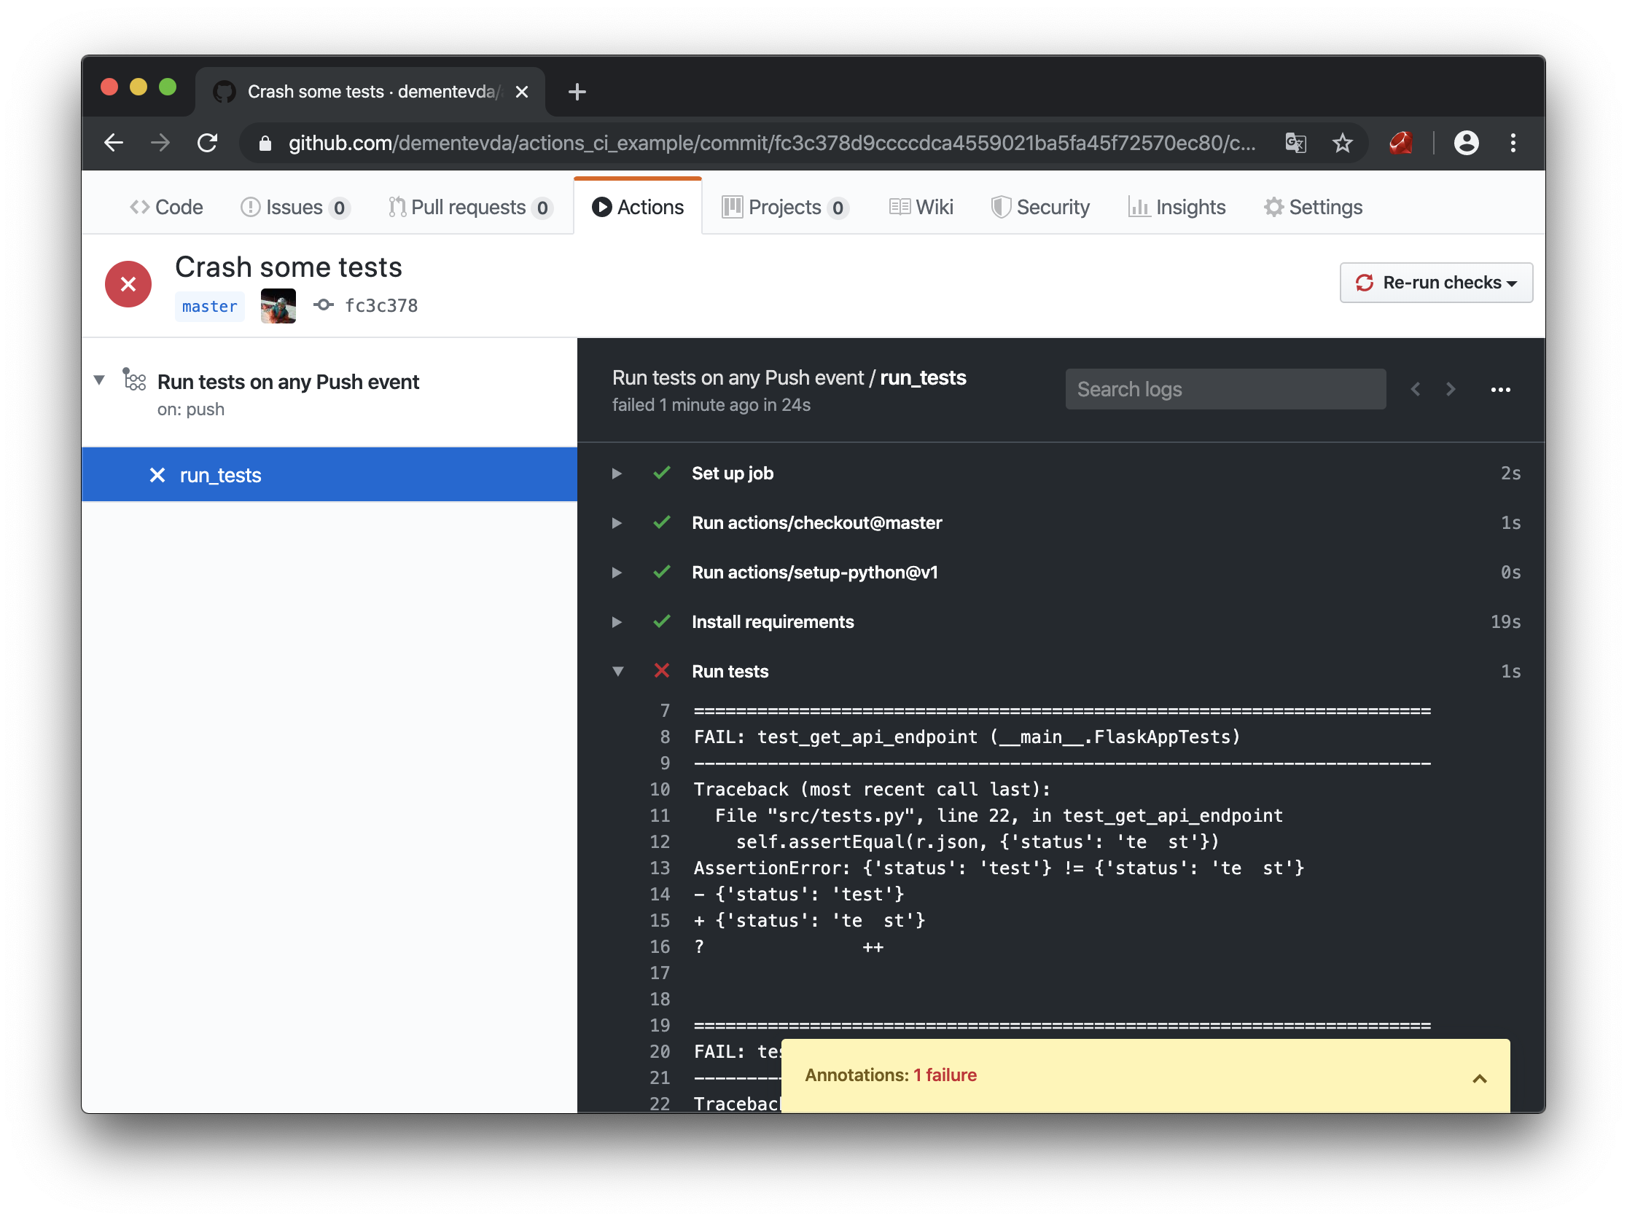Click the Annotations failure toggle to collapse
Screen dimensions: 1627x1221
point(1480,1075)
